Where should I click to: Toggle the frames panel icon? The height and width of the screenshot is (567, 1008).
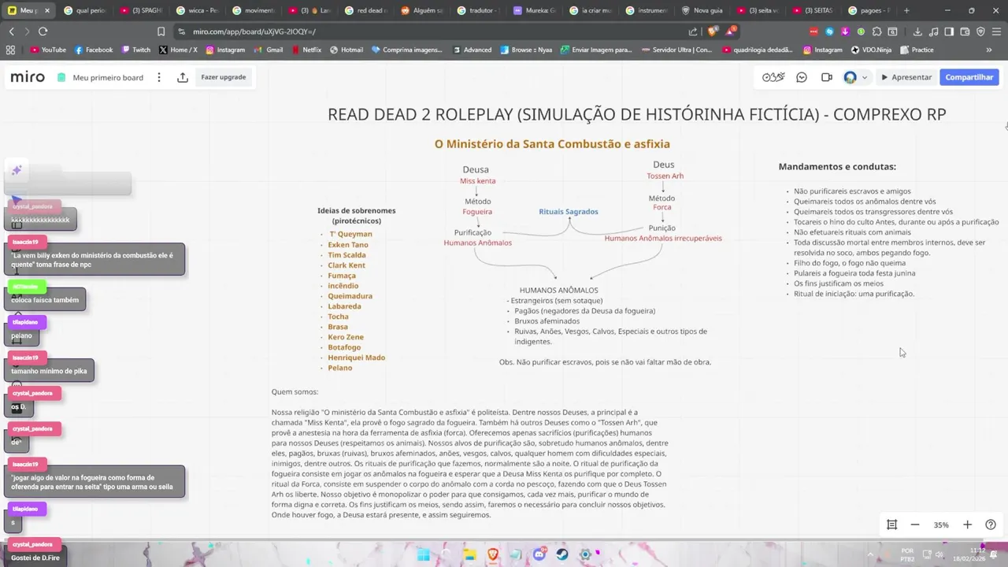(891, 524)
